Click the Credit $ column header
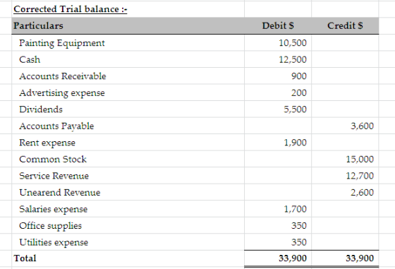The width and height of the screenshot is (395, 269). (345, 25)
